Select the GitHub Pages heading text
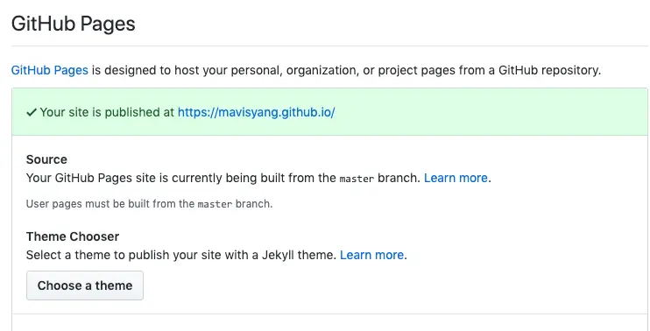This screenshot has width=650, height=331. (74, 24)
